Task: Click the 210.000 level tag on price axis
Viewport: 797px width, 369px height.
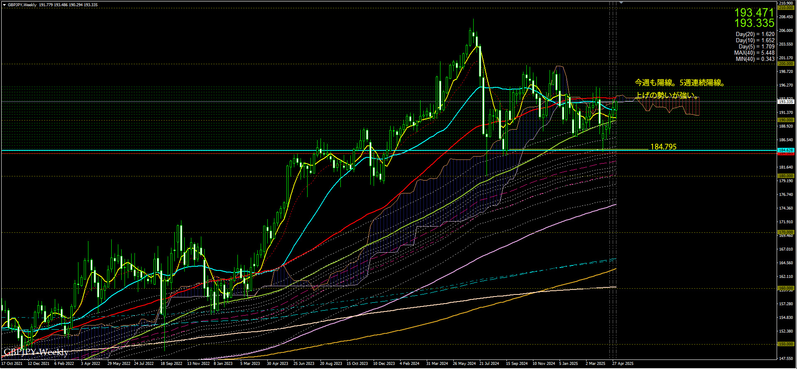Action: pos(786,8)
